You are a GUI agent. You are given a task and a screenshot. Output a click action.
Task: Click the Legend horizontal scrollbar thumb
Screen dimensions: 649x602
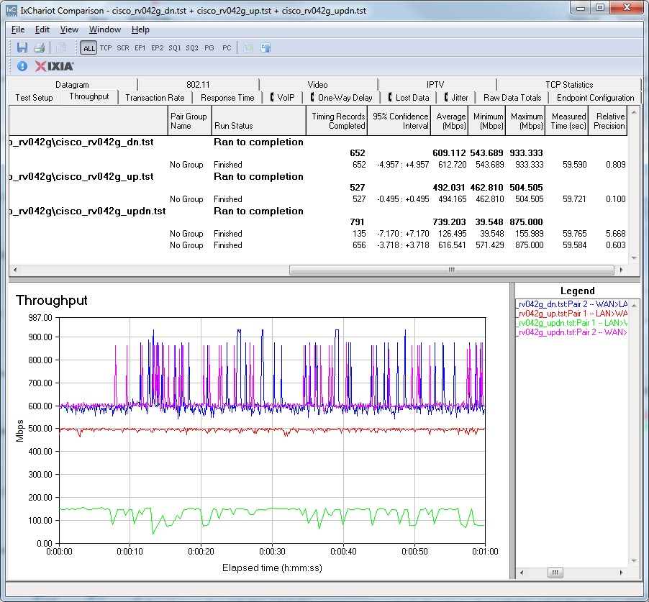(555, 573)
